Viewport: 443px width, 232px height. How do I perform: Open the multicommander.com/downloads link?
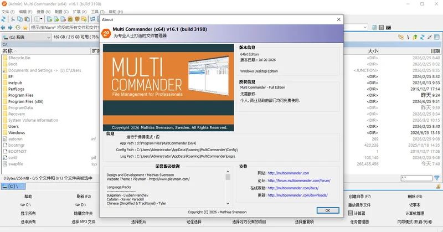[297, 195]
